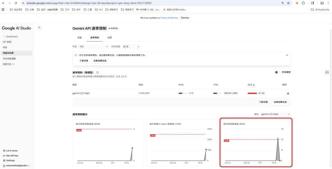
Task: Click the Limit label in RPM chart
Action: [79, 130]
